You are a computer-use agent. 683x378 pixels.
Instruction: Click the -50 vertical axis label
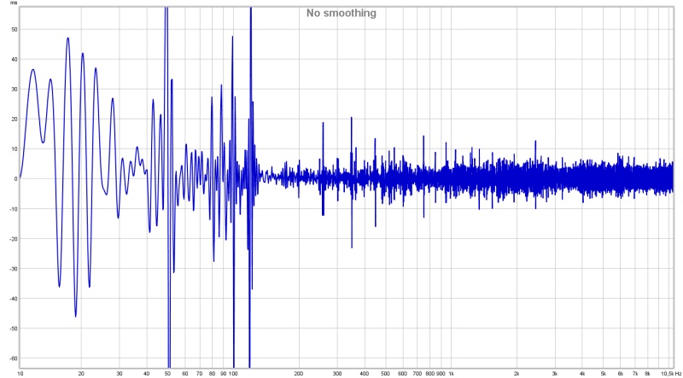tap(14, 329)
